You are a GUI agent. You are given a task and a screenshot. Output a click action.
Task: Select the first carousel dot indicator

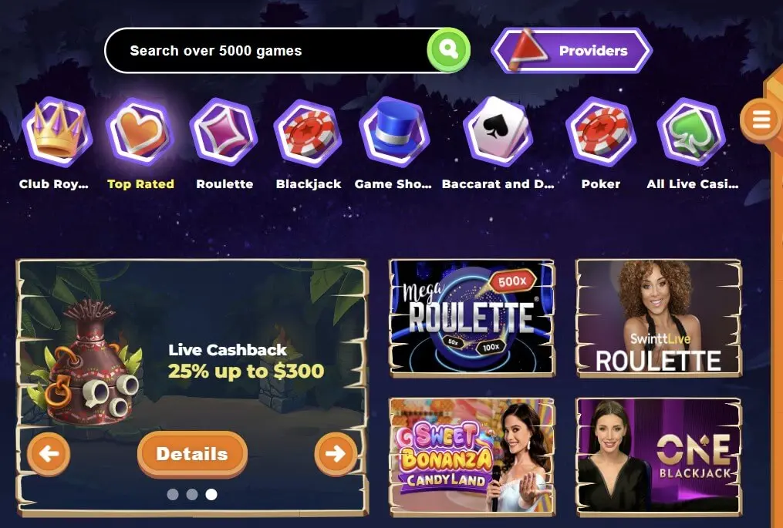pyautogui.click(x=173, y=494)
